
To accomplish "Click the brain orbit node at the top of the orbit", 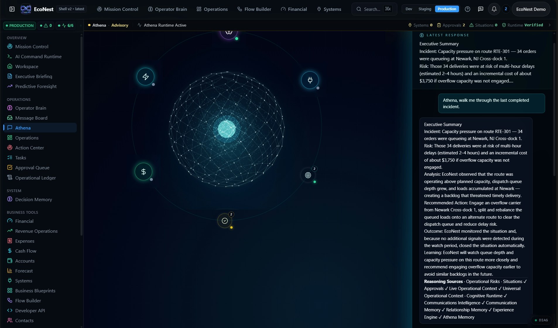I will click(229, 32).
